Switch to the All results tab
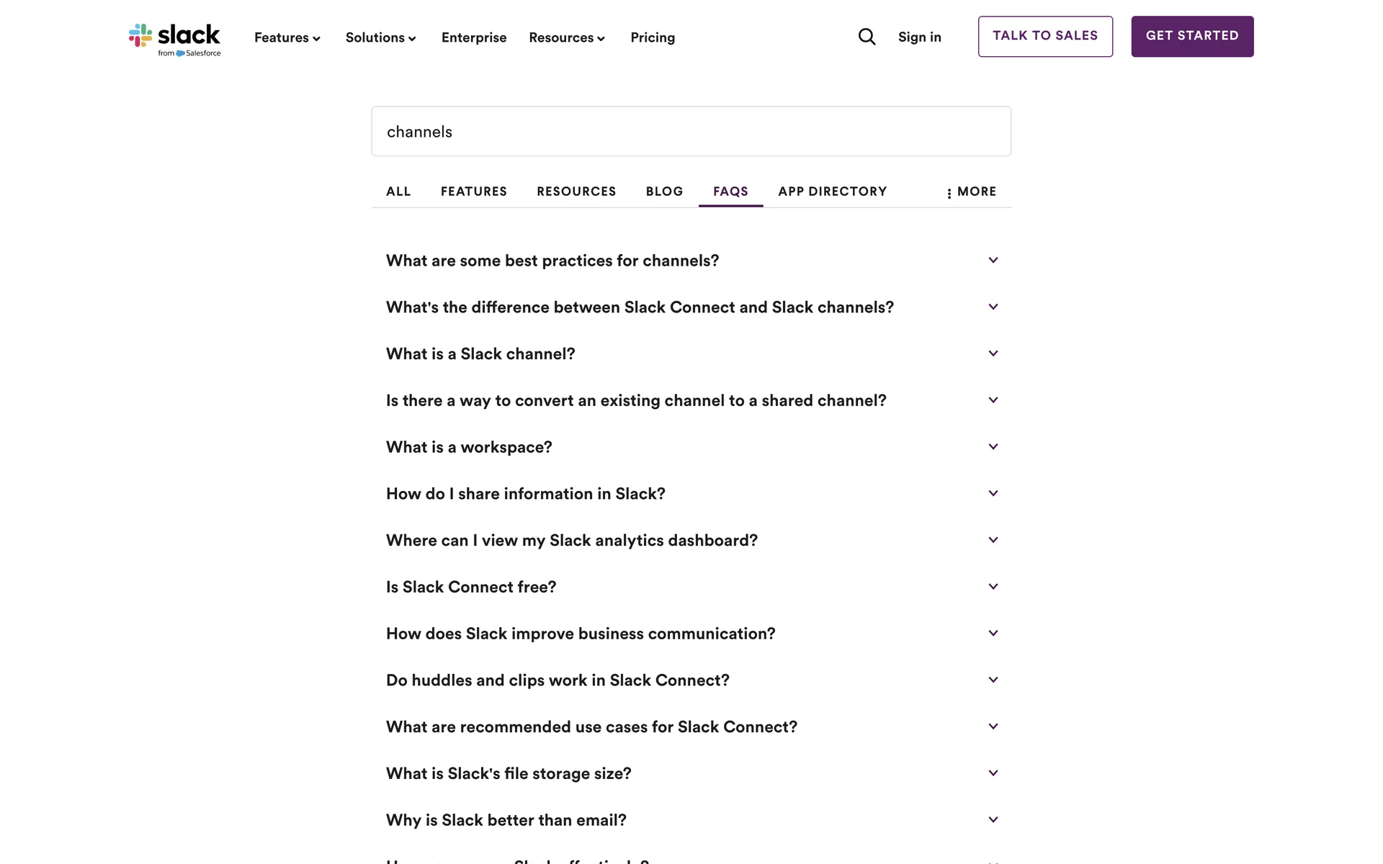1383x864 pixels. [x=398, y=192]
